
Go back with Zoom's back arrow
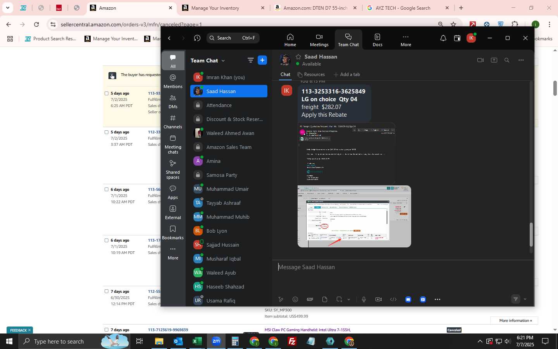point(169,38)
